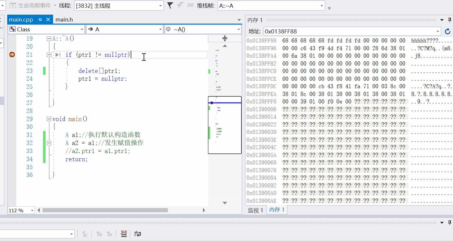Pin the main.cpp tab
The width and height of the screenshot is (453, 241).
coord(40,19)
